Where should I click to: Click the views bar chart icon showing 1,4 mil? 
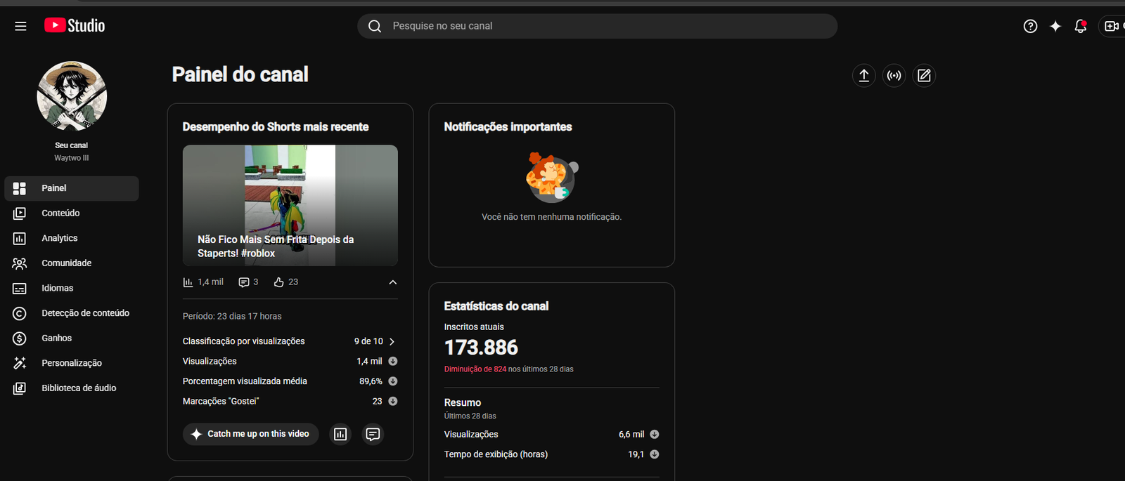click(188, 282)
